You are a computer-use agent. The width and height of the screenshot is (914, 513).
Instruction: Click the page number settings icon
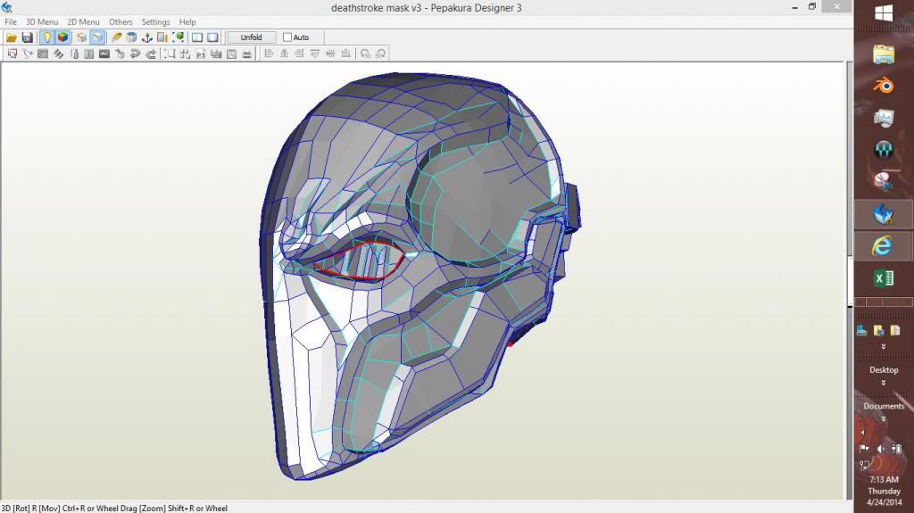201,54
